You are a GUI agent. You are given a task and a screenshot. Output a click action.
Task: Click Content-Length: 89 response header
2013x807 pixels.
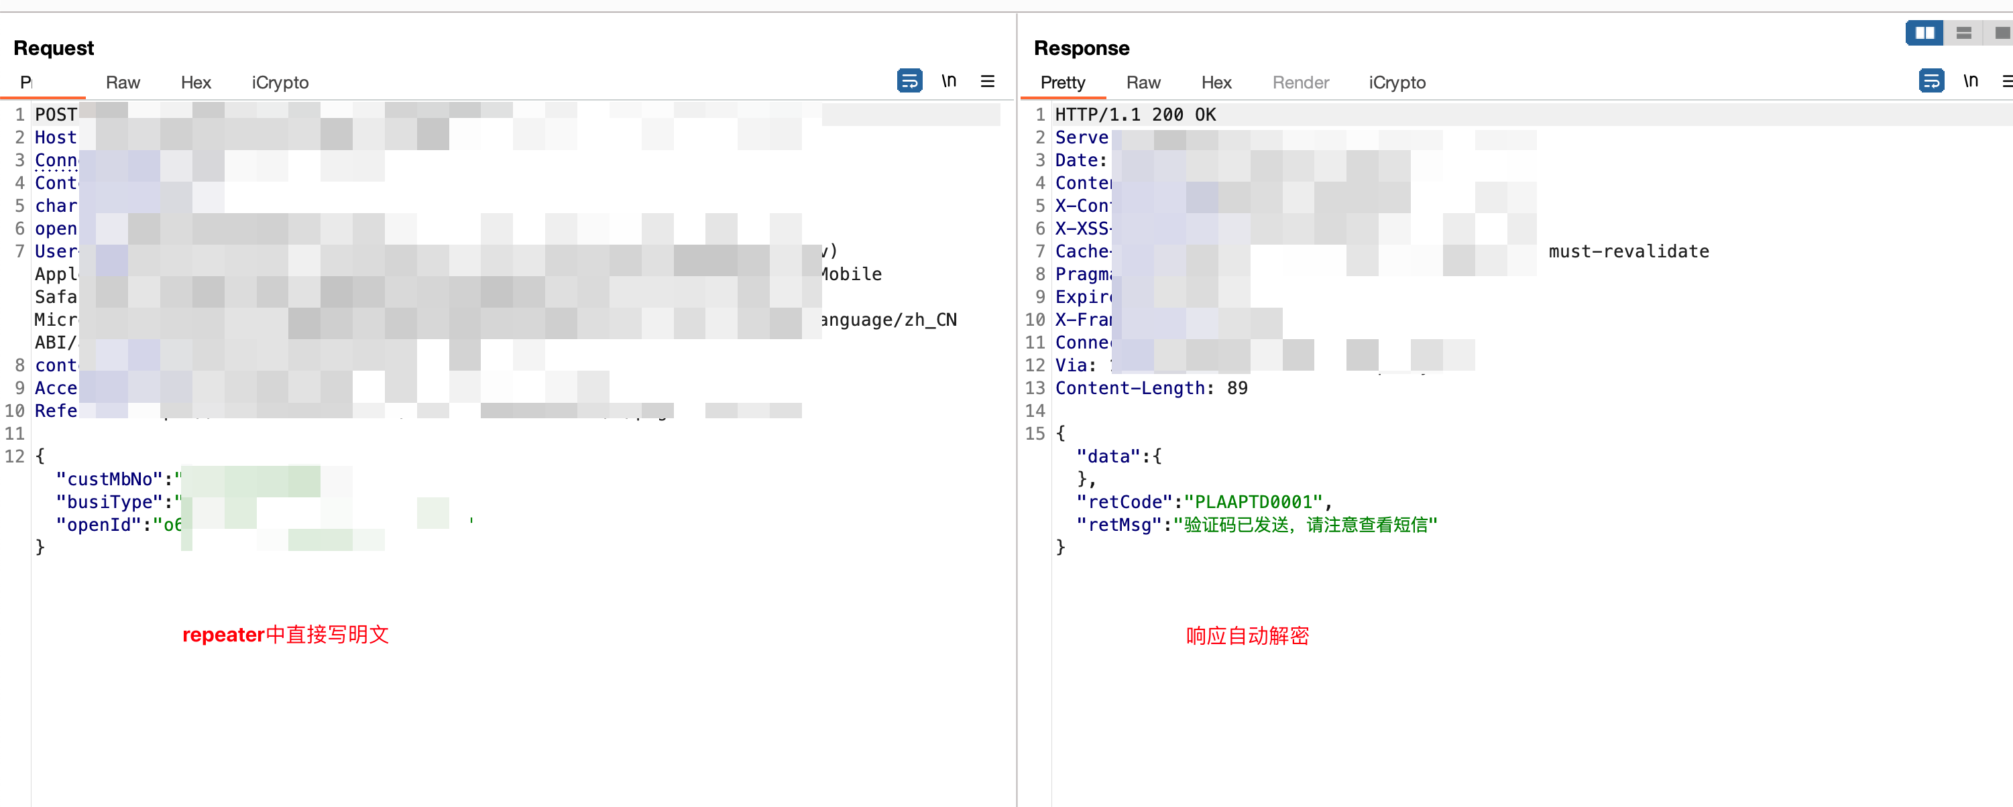(1151, 388)
